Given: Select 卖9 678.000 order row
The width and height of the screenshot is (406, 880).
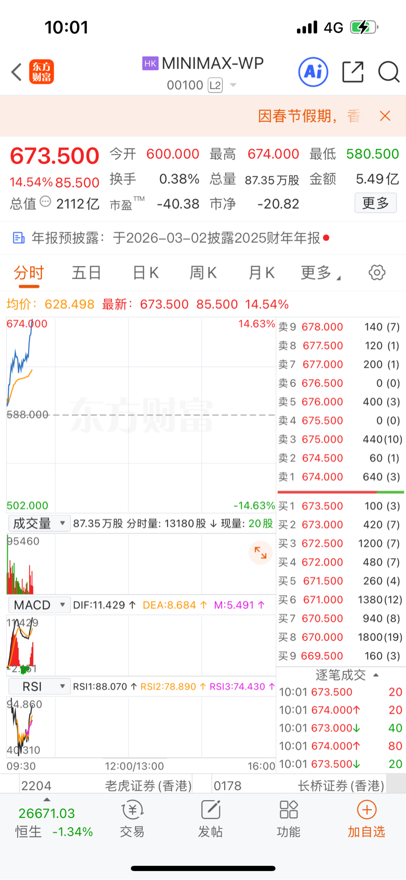Looking at the screenshot, I should 340,327.
